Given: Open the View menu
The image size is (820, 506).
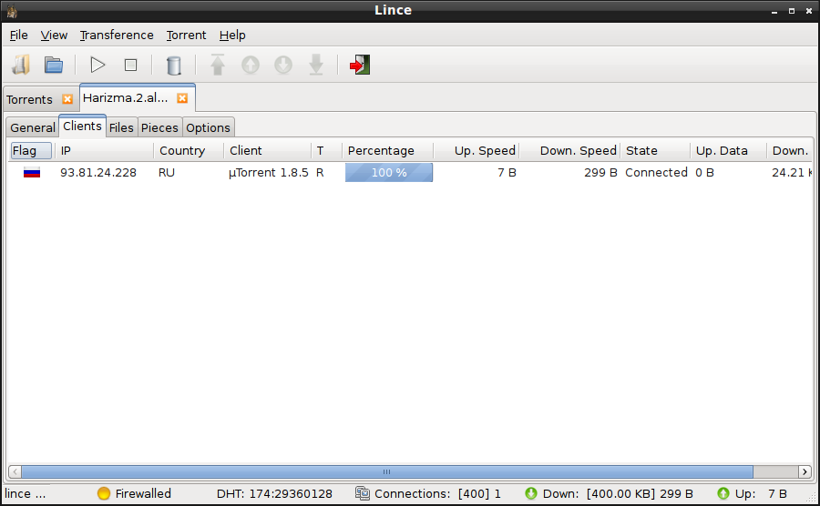Looking at the screenshot, I should (x=54, y=35).
